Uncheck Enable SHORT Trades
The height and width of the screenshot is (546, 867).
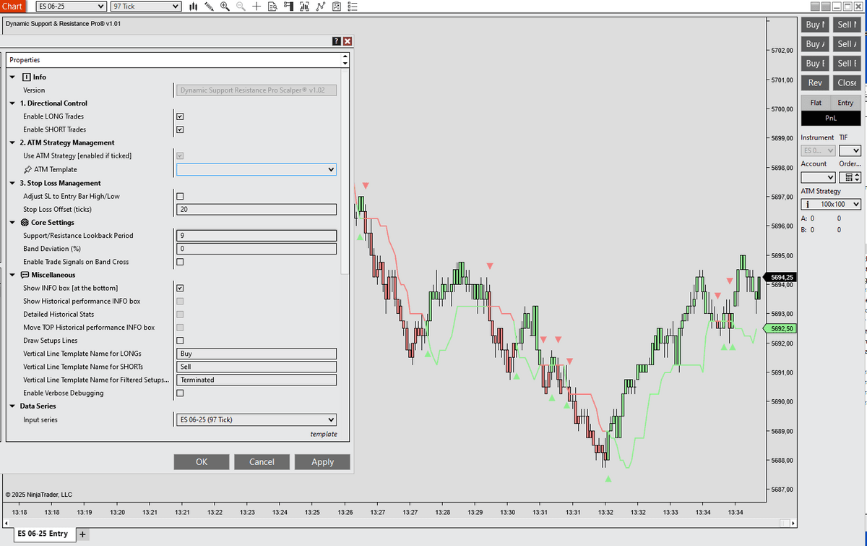tap(180, 129)
